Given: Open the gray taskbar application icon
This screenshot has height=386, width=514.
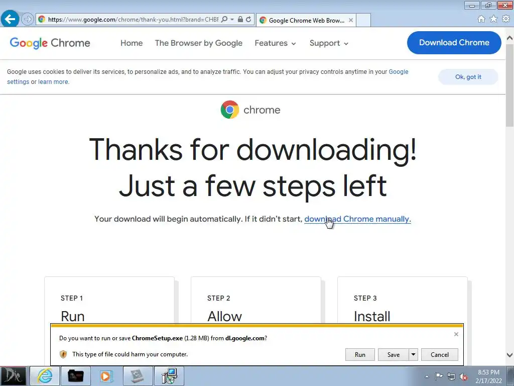Looking at the screenshot, I should click(x=138, y=376).
